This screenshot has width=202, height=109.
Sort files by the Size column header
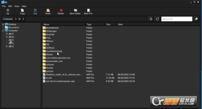(x=108, y=24)
